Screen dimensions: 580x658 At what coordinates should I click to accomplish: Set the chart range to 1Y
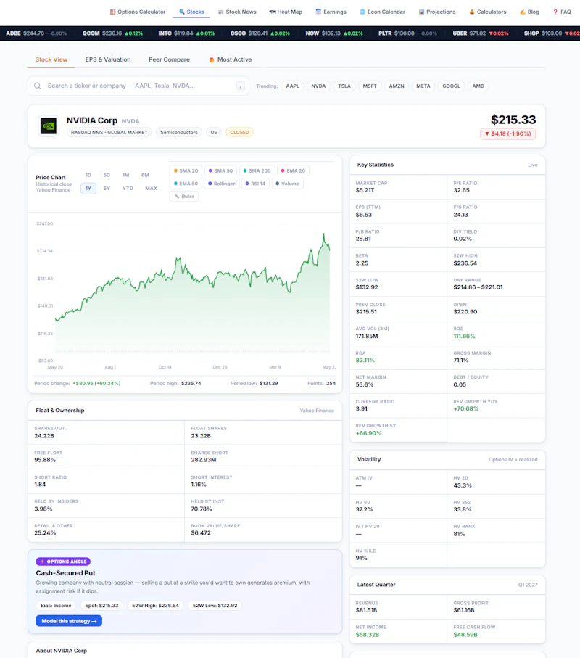88,189
